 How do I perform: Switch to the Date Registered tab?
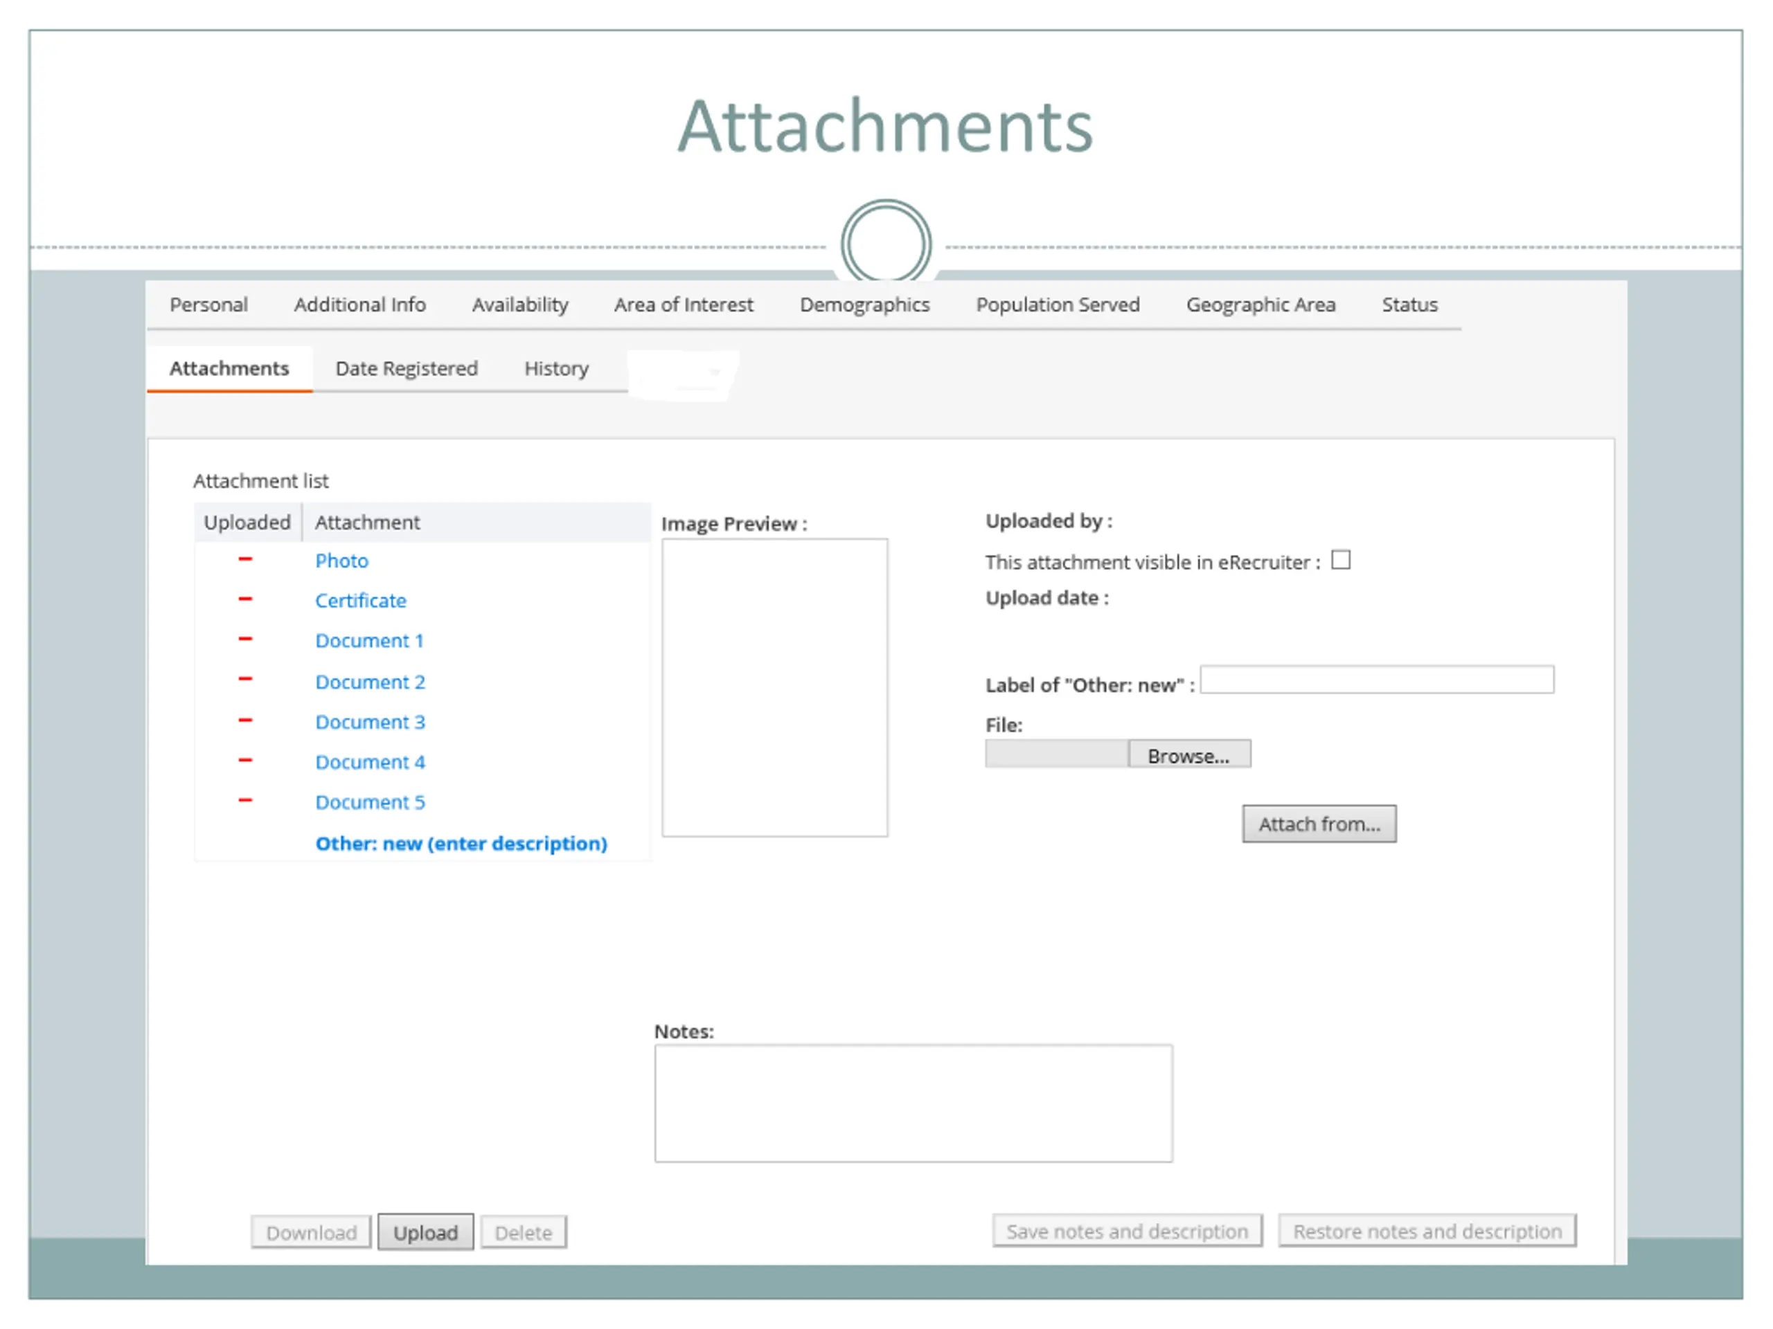[x=407, y=368]
